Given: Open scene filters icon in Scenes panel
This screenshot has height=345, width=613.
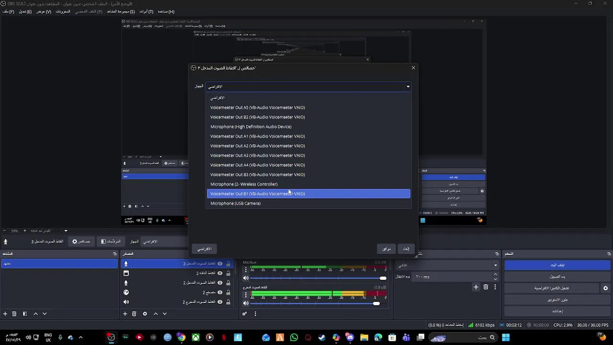Looking at the screenshot, I should point(25,314).
